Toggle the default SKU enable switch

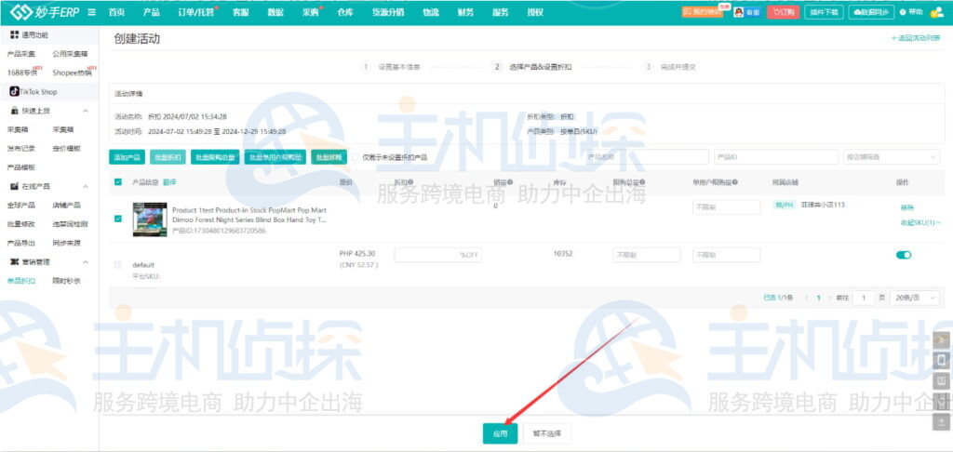[904, 255]
